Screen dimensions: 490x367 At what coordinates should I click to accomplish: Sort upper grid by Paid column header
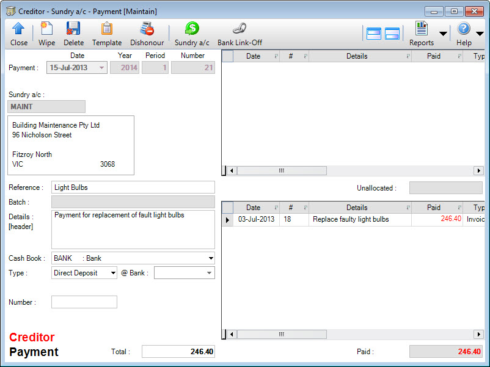[434, 56]
